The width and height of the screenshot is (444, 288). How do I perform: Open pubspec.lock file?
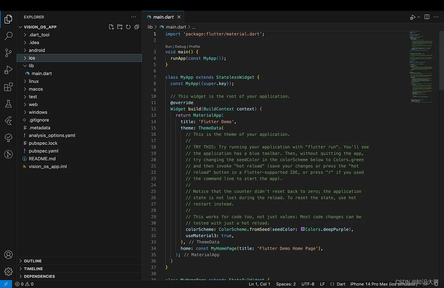click(79, 143)
